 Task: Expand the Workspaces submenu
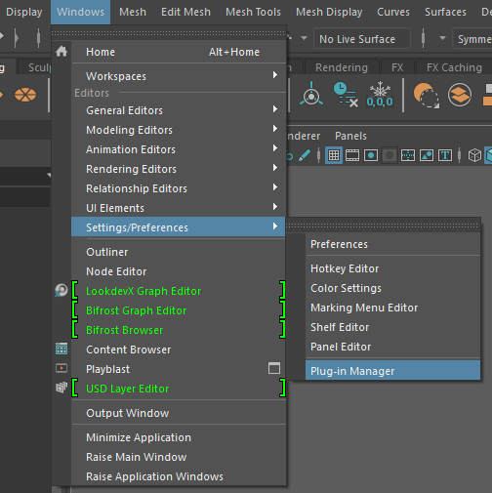click(x=179, y=76)
